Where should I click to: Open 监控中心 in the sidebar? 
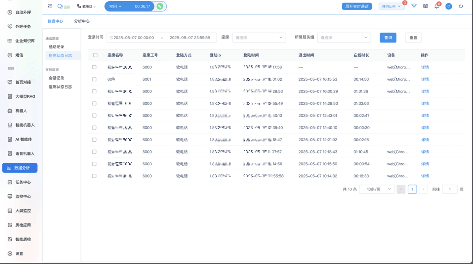coord(20,196)
